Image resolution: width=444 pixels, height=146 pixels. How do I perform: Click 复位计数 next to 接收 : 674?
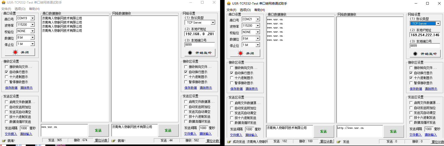click(x=101, y=140)
